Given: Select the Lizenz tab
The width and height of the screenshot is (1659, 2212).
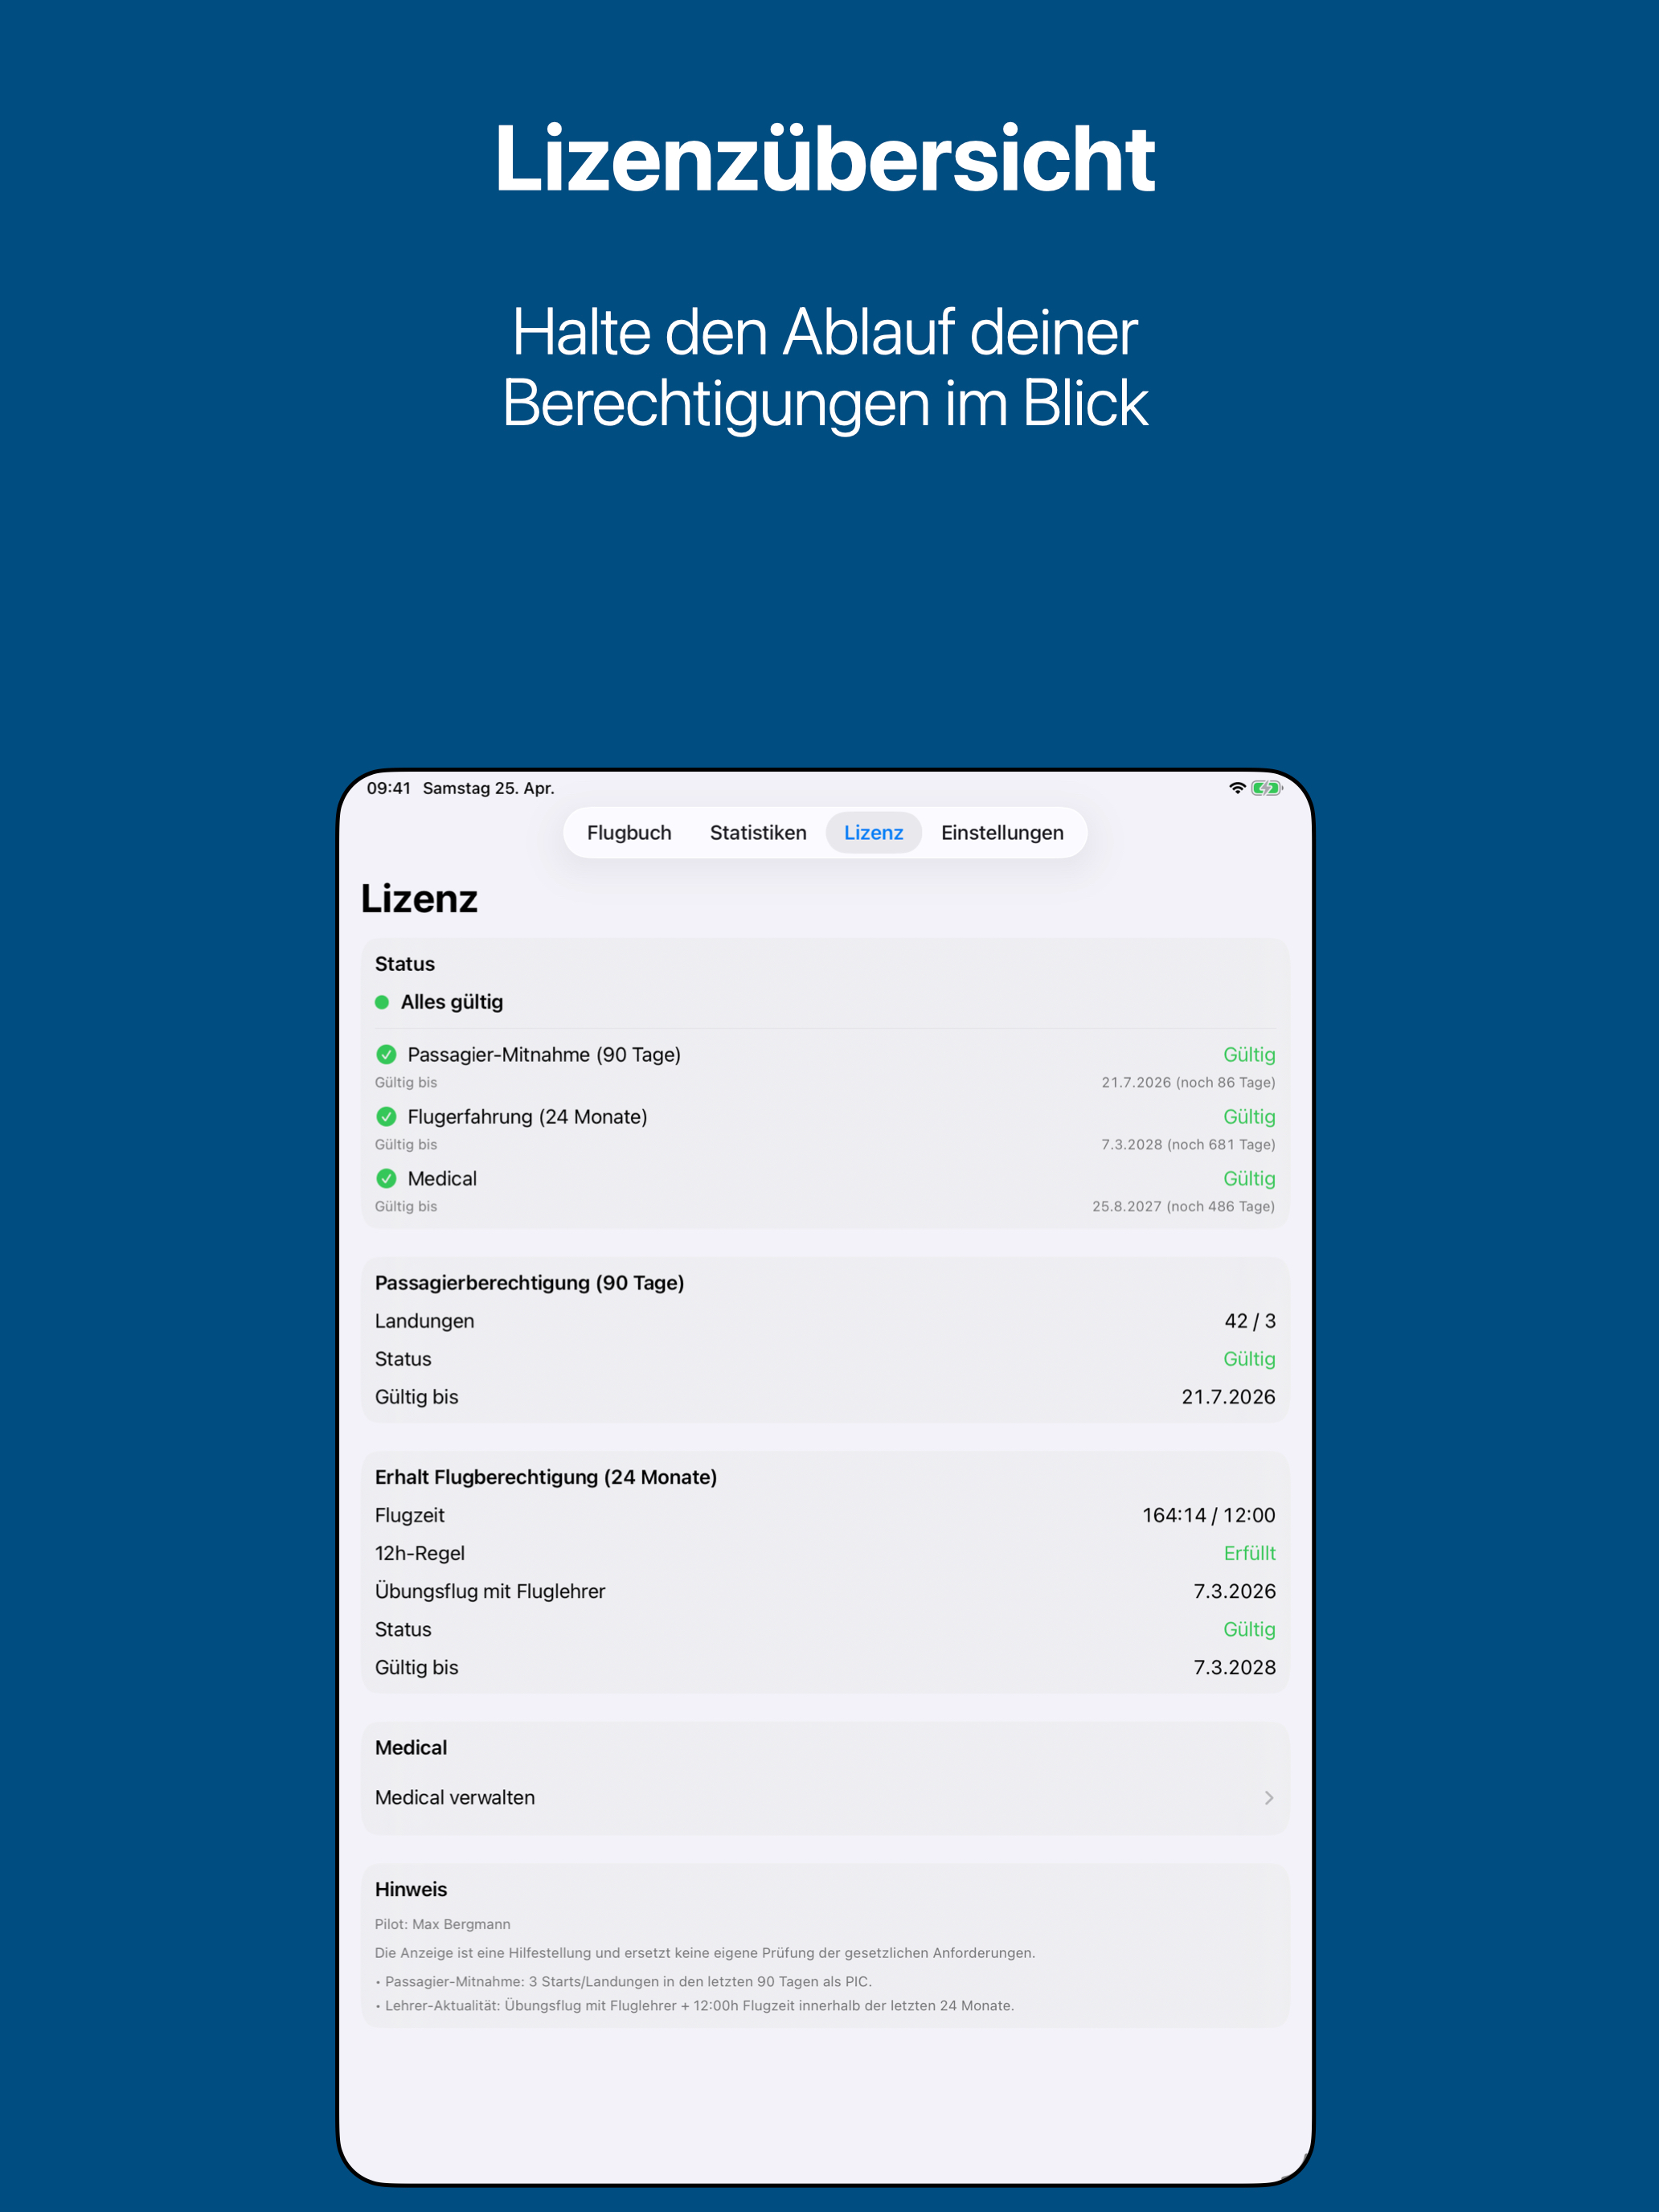Looking at the screenshot, I should click(873, 832).
